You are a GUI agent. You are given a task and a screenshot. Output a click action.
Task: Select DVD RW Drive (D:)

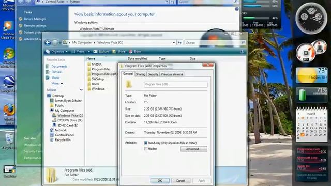(x=67, y=120)
